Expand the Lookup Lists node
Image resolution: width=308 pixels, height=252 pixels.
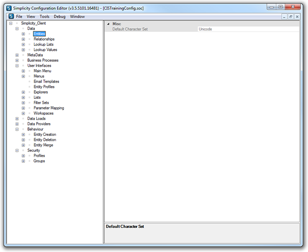23,45
